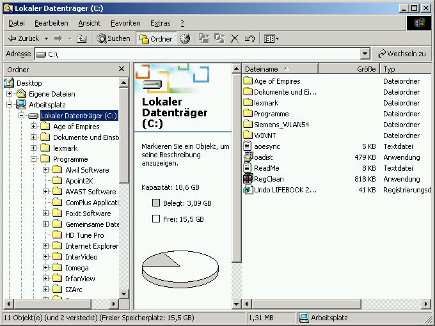Select HD Tune Pro folder in tree
This screenshot has height=326, width=435.
84,235
